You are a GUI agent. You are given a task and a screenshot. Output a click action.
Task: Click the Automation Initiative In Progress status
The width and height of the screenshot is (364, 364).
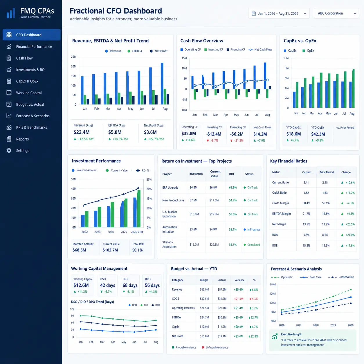[x=252, y=230]
